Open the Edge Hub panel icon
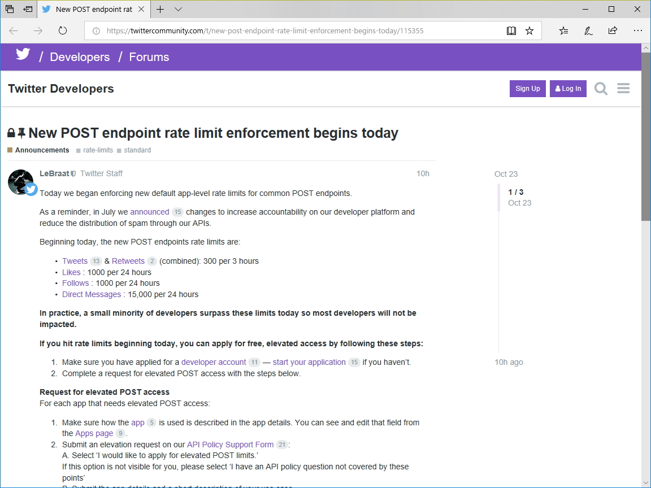Screen dimensions: 651x488 click(x=563, y=31)
